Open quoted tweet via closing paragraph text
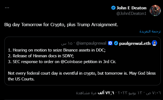 click(x=82, y=76)
